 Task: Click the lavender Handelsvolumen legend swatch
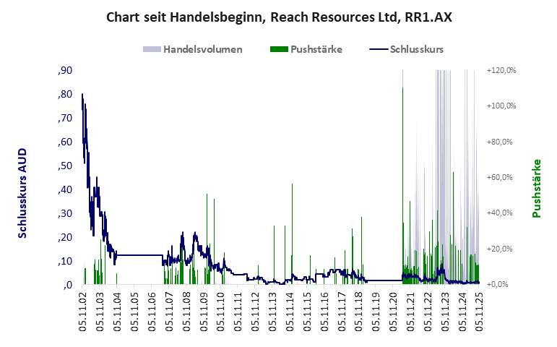[152, 50]
